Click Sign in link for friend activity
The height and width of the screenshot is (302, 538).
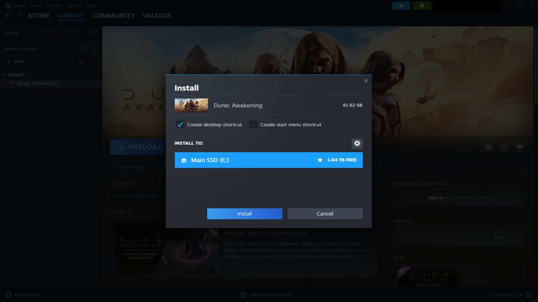435,197
